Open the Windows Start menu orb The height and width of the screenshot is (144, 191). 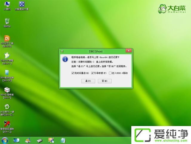pyautogui.click(x=5, y=140)
